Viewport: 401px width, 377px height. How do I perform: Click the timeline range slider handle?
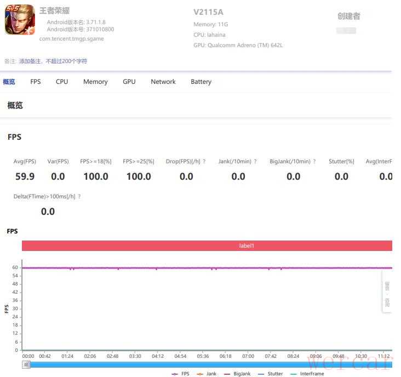(x=26, y=364)
